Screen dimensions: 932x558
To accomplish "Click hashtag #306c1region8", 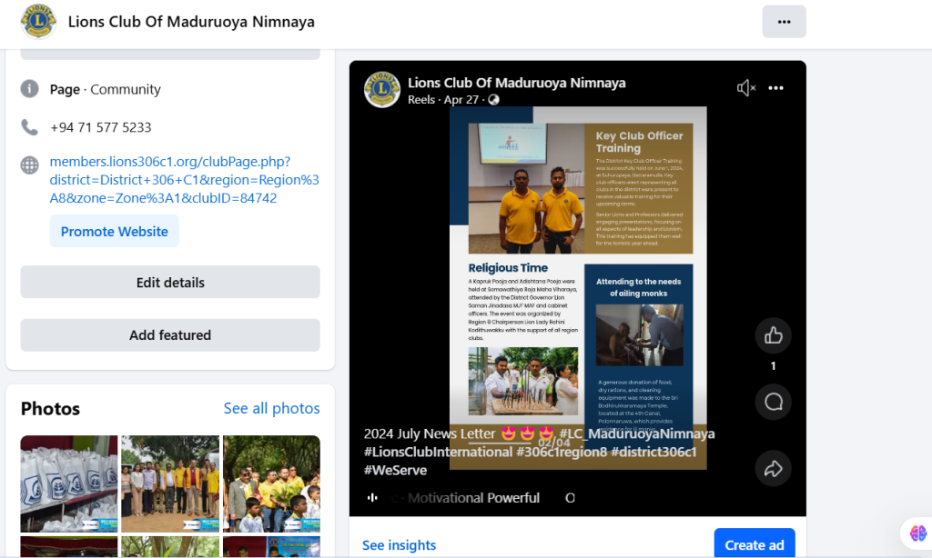I will point(562,452).
